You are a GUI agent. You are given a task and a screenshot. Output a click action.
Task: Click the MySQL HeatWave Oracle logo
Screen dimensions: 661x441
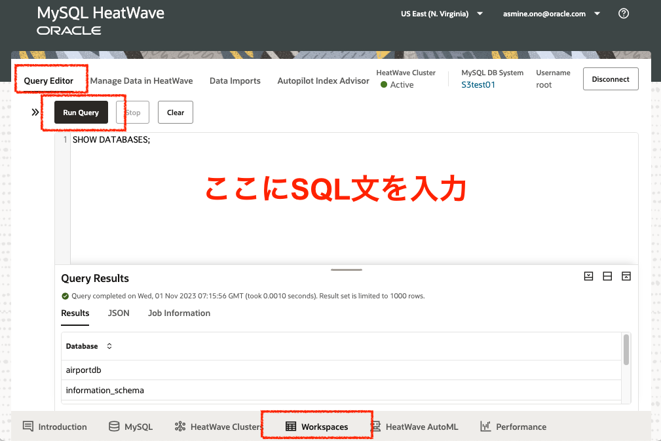point(100,20)
